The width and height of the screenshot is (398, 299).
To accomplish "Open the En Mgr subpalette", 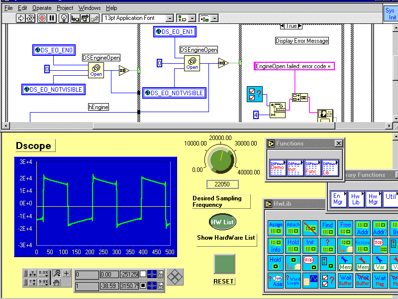I will click(337, 199).
